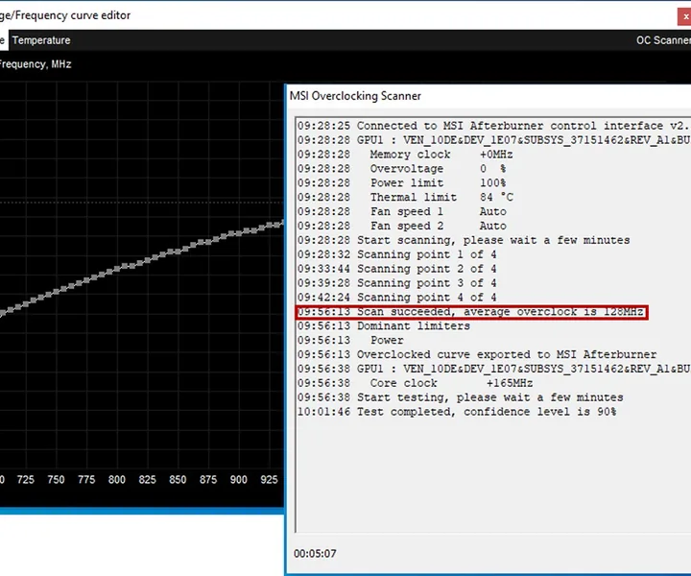The image size is (691, 576).
Task: Select the 'Core clock +165MHz' log line
Action: pos(416,383)
